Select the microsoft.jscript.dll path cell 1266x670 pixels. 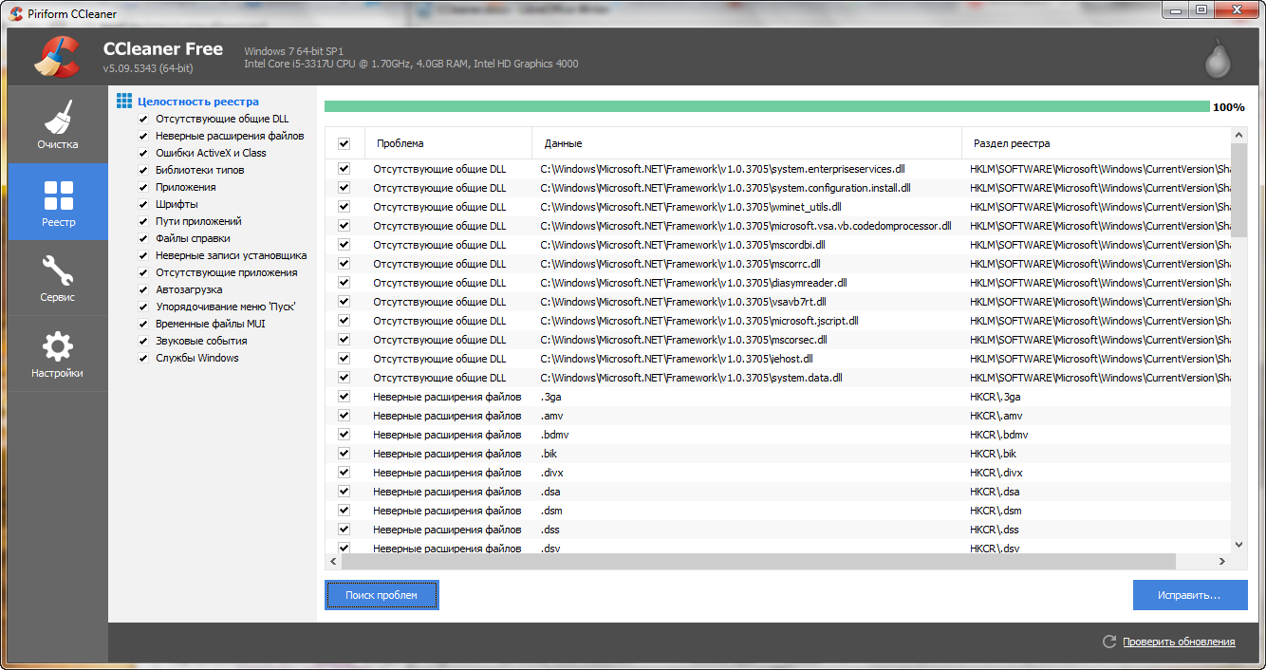tap(699, 321)
